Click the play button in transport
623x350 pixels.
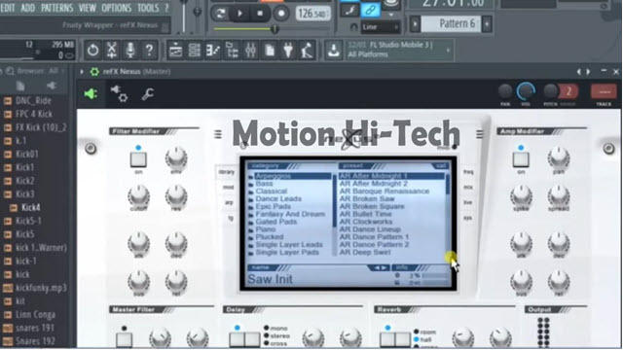click(x=239, y=13)
